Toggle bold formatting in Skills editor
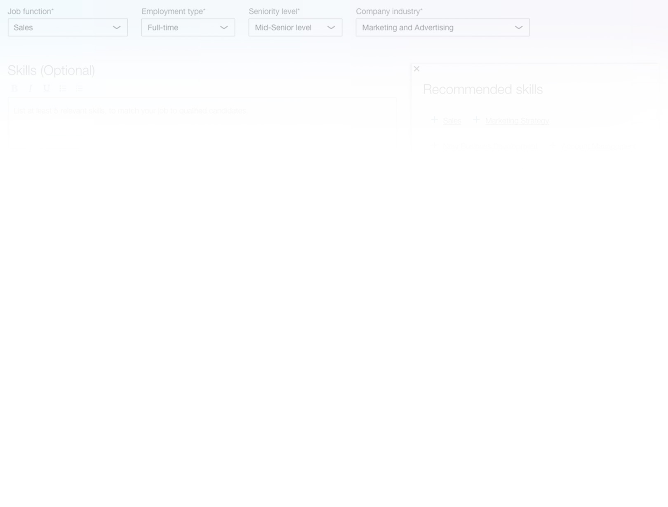Screen dimensions: 668x507 (x=14, y=88)
